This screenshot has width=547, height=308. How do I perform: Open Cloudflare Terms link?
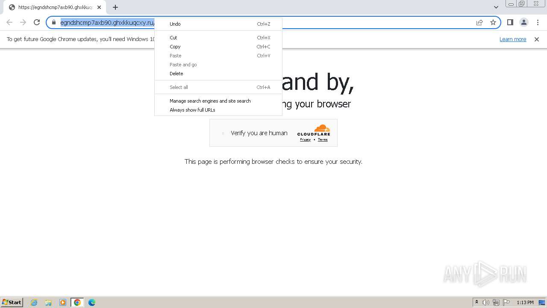pyautogui.click(x=323, y=139)
